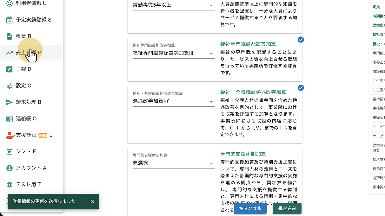The image size is (385, 216).
Task: Click the trending-up arrow icon for 売上管理
Action: pyautogui.click(x=10, y=53)
